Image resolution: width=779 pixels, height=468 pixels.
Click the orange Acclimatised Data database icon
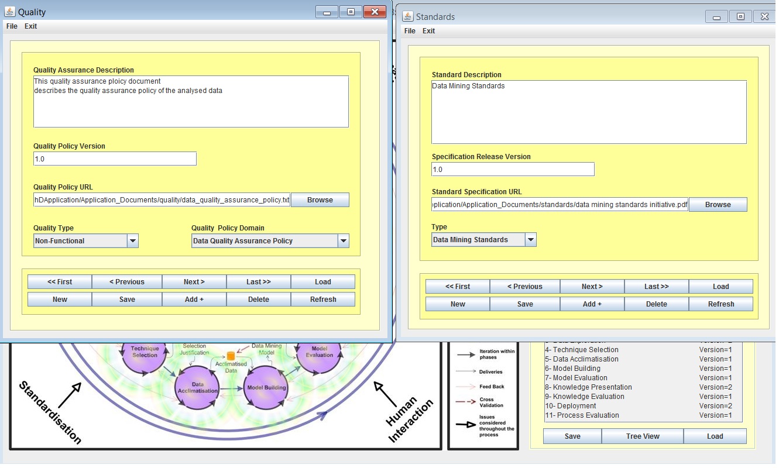click(x=231, y=356)
